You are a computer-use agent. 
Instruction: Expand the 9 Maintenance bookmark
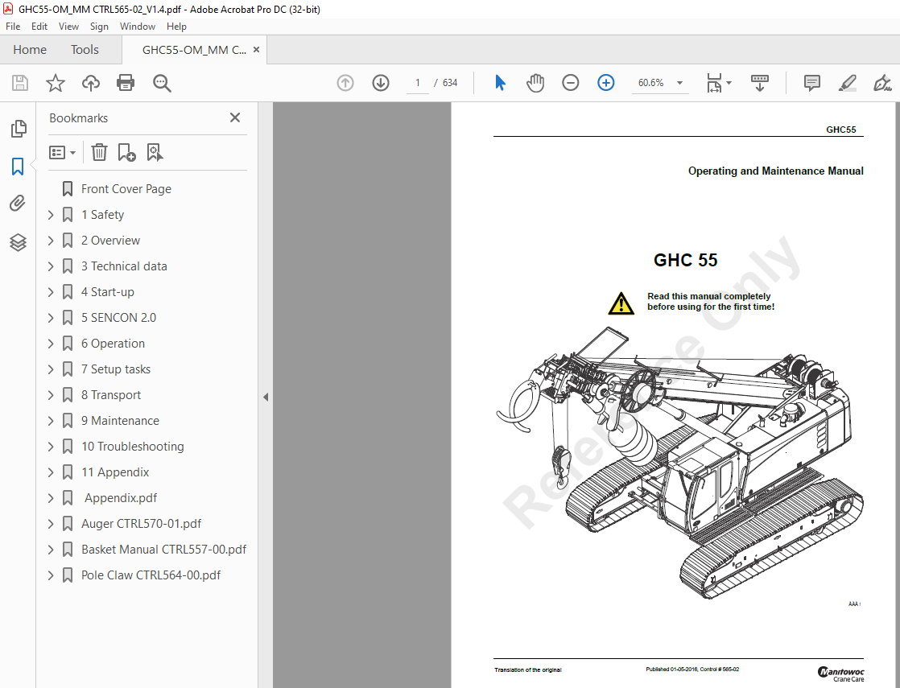(x=51, y=421)
